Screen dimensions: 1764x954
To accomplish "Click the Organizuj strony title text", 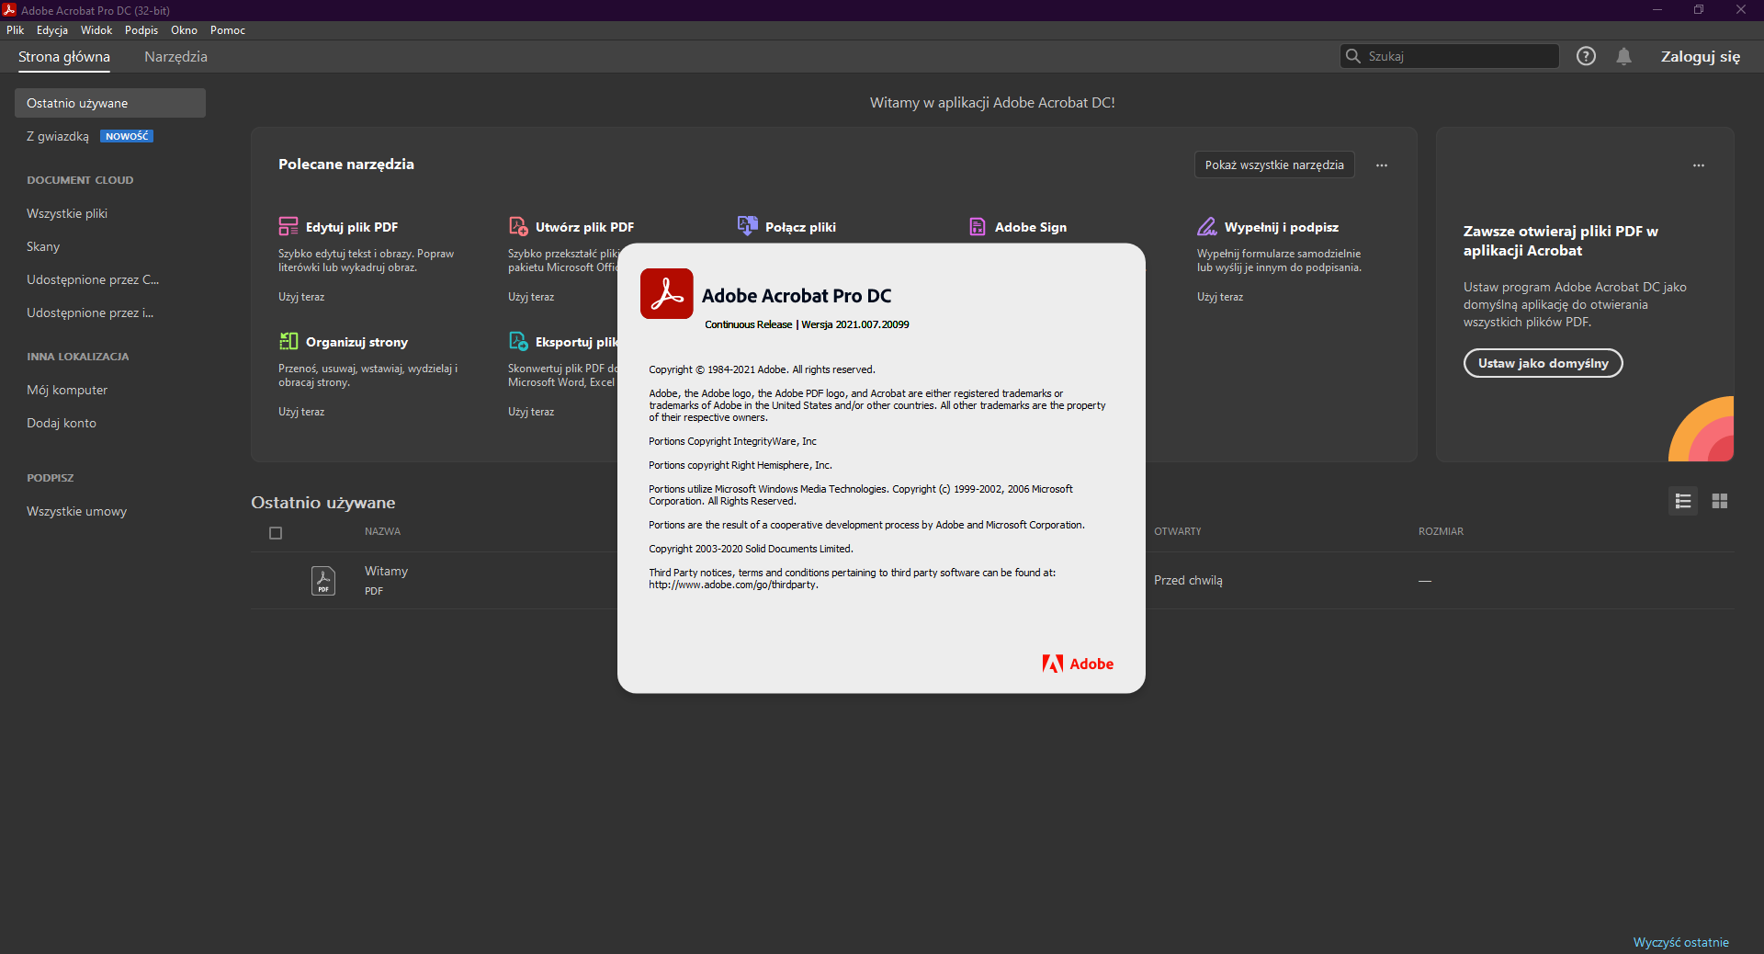I will coord(356,342).
